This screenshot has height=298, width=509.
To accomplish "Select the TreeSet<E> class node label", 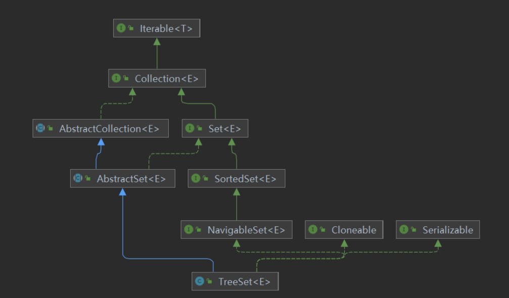I will [x=244, y=281].
